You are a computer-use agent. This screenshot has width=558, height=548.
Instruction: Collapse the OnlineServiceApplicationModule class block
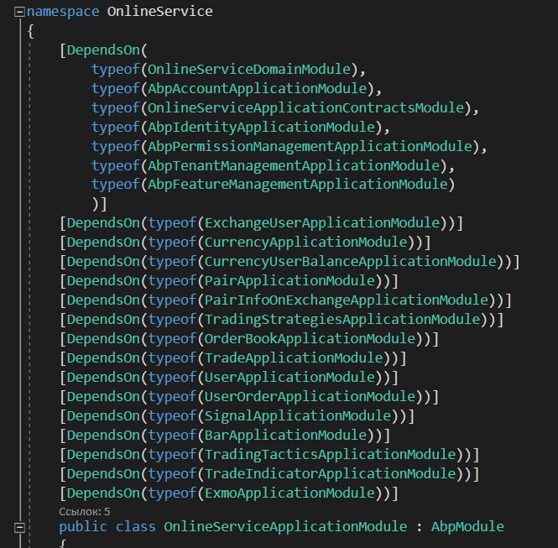(19, 527)
